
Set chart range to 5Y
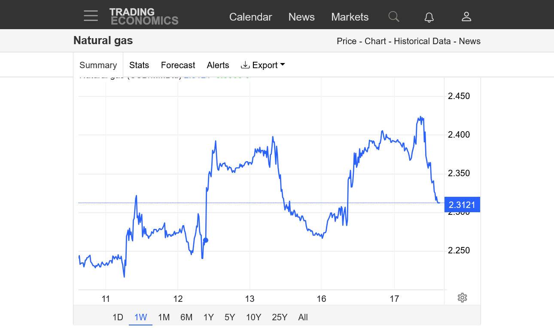230,317
